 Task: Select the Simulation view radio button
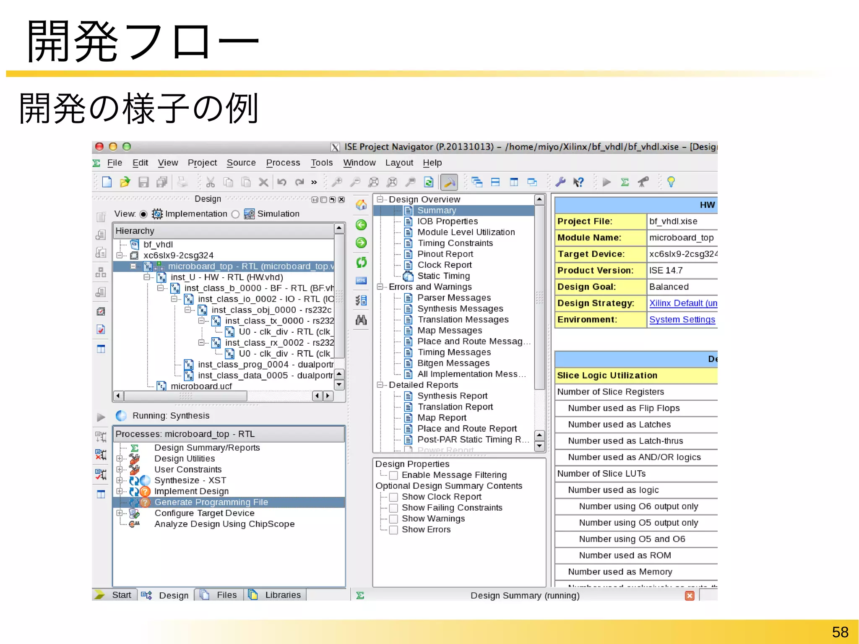[236, 214]
